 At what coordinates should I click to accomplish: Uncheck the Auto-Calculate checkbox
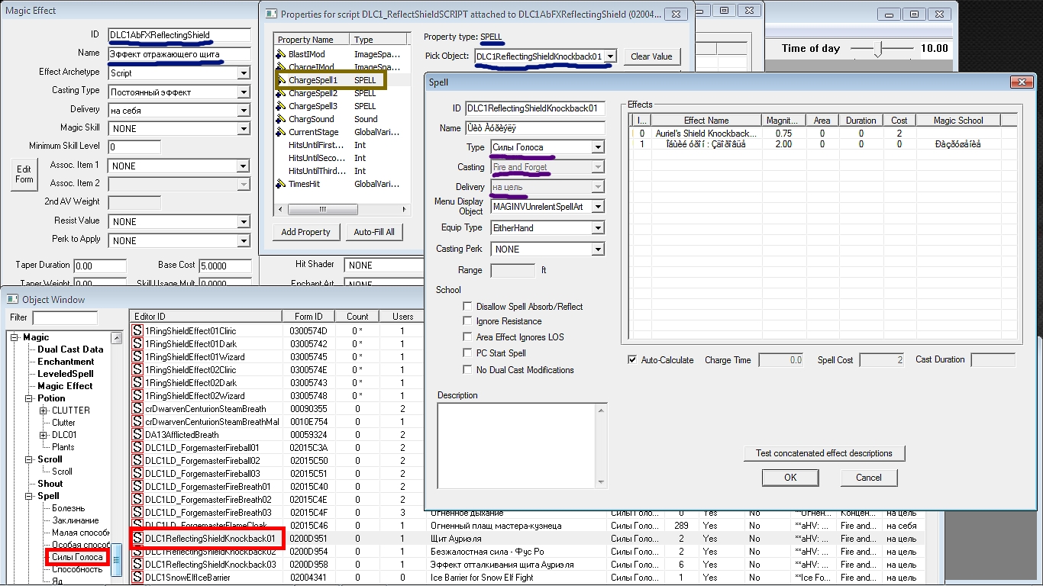click(632, 360)
